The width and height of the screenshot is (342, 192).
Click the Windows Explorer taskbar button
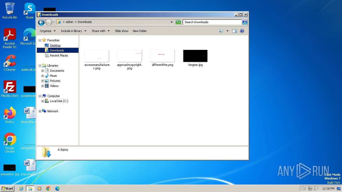(30, 189)
